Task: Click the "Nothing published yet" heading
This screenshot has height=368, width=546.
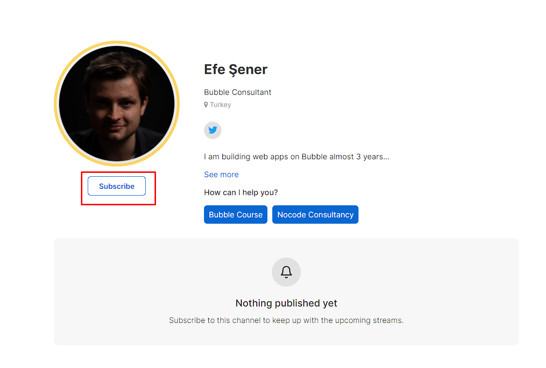Action: [286, 303]
